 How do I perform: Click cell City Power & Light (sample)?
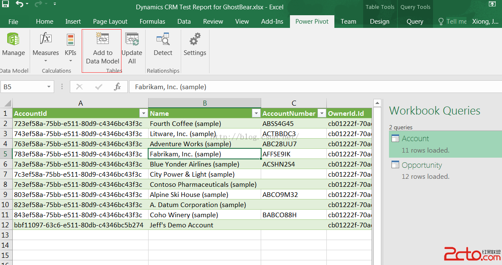(204, 174)
